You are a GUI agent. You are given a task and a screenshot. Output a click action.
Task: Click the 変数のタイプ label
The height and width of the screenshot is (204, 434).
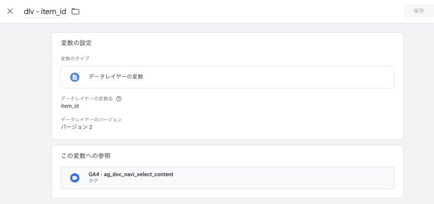(x=75, y=58)
